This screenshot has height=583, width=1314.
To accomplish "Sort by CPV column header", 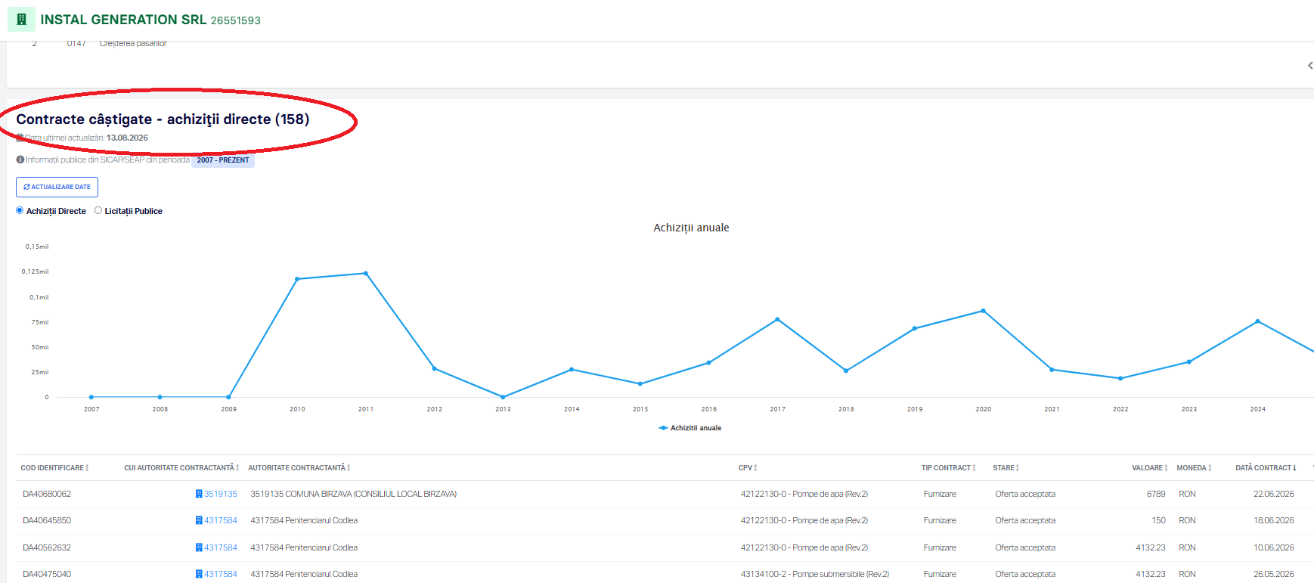I will tap(748, 468).
